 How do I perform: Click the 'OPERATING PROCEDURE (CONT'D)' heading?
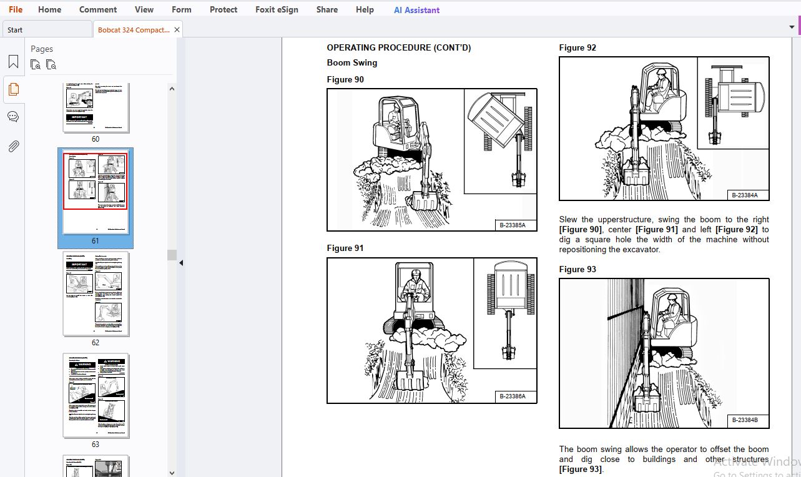tap(399, 47)
